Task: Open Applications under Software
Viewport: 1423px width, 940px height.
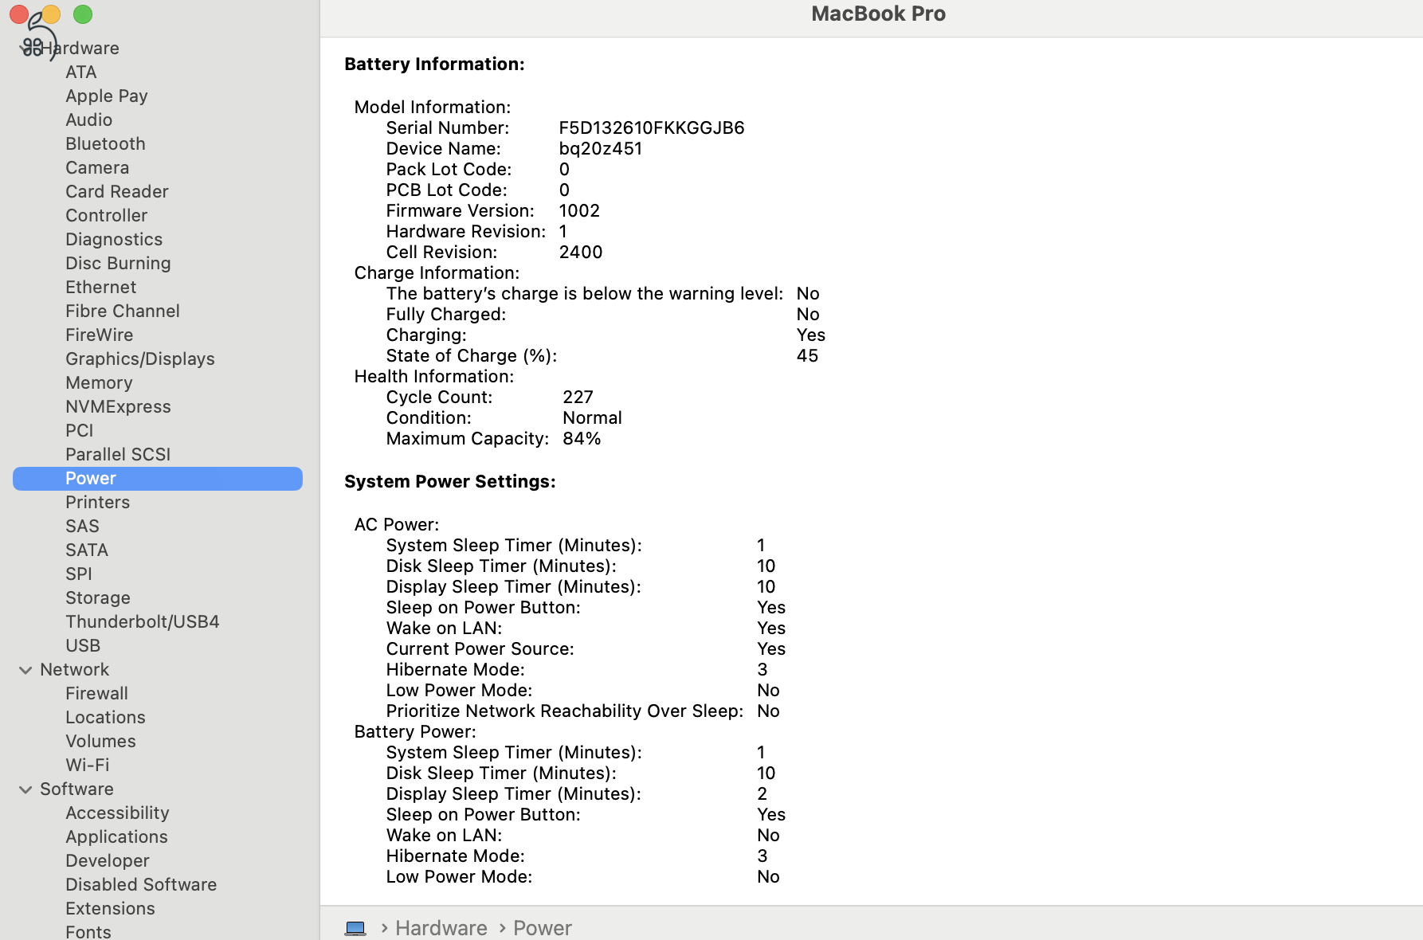Action: tap(117, 837)
